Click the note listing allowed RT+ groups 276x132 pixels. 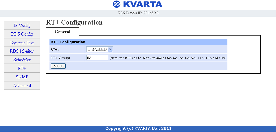[168, 58]
